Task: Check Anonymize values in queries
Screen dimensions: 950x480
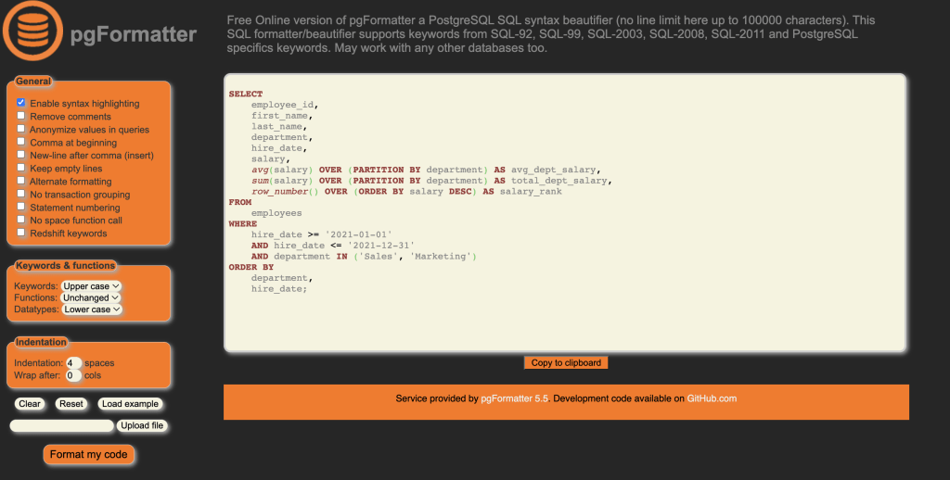Action: pos(21,129)
